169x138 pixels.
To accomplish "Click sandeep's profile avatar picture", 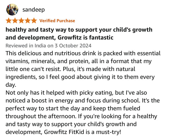I will pyautogui.click(x=12, y=10).
